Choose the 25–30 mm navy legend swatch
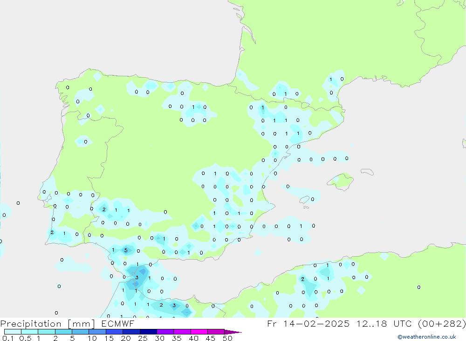Image resolution: width=466 pixels, height=341 pixels. tap(148, 332)
